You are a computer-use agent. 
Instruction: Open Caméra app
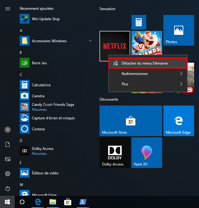[56, 96]
